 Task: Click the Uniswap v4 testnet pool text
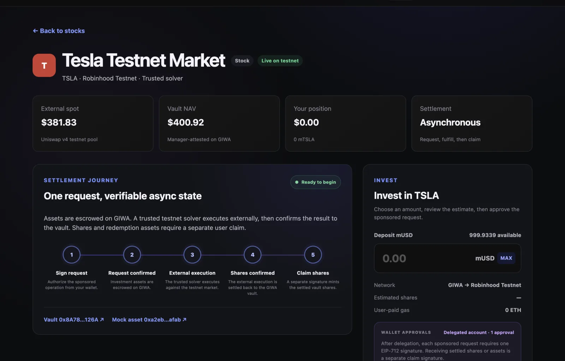tap(69, 139)
